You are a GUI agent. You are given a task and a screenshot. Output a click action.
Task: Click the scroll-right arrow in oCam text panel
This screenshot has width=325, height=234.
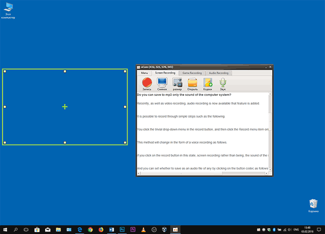(x=267, y=173)
